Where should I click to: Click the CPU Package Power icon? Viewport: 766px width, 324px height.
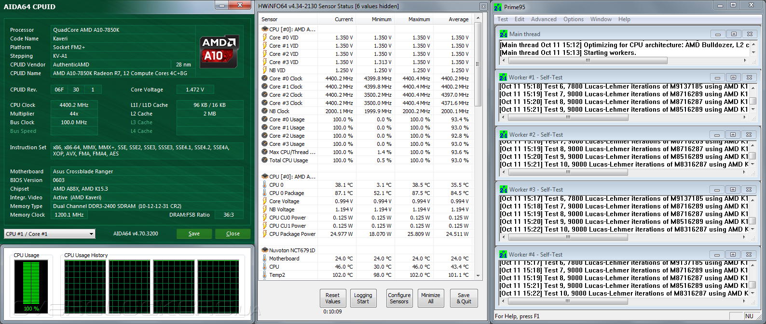[x=264, y=234]
